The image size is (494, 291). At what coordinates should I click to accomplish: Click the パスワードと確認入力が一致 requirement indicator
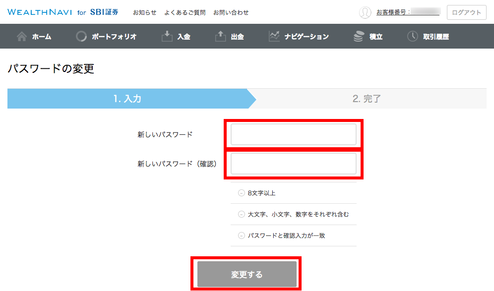pos(242,236)
